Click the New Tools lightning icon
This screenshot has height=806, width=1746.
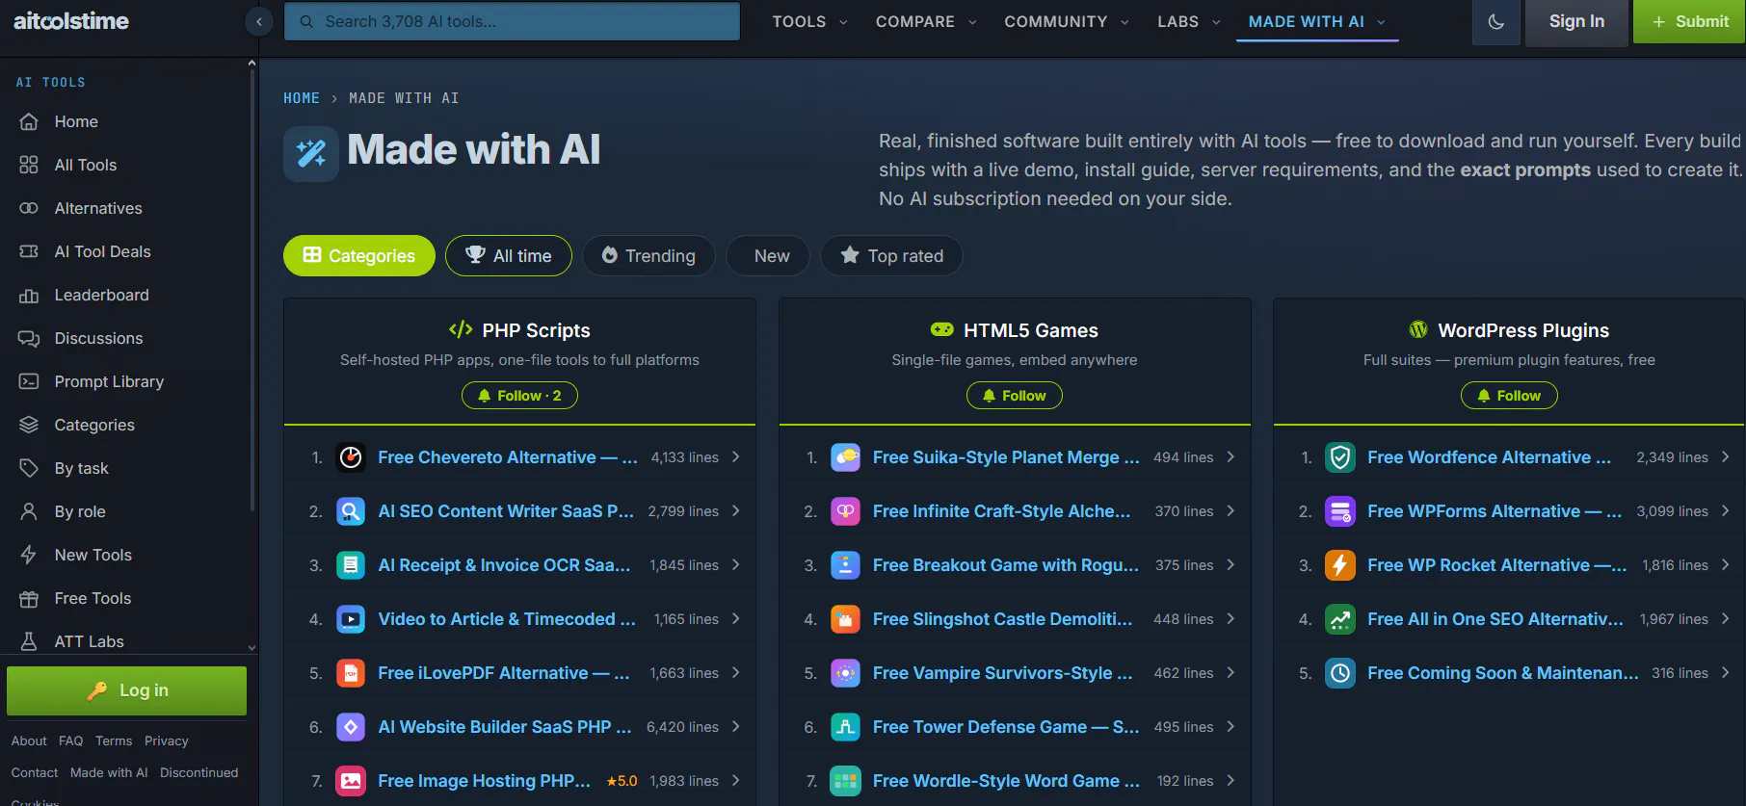(29, 555)
